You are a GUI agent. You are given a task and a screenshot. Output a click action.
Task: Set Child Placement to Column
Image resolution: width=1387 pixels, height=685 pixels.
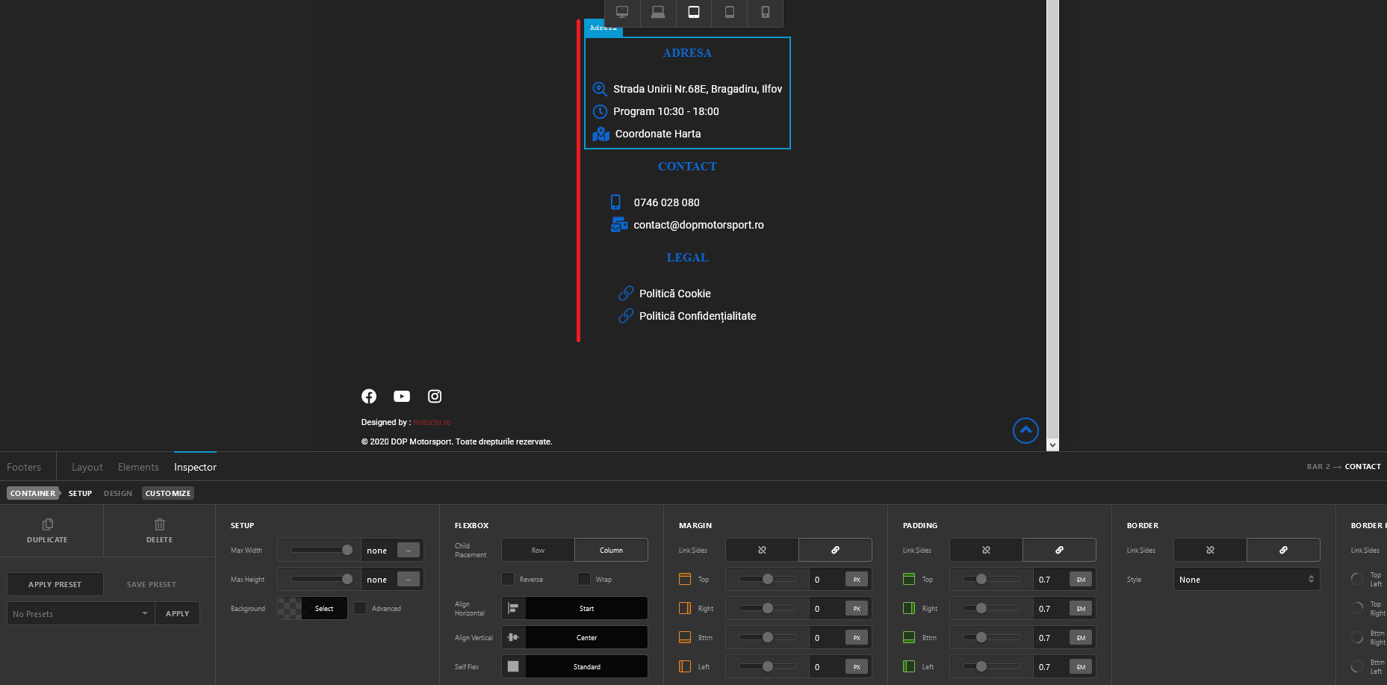(611, 550)
